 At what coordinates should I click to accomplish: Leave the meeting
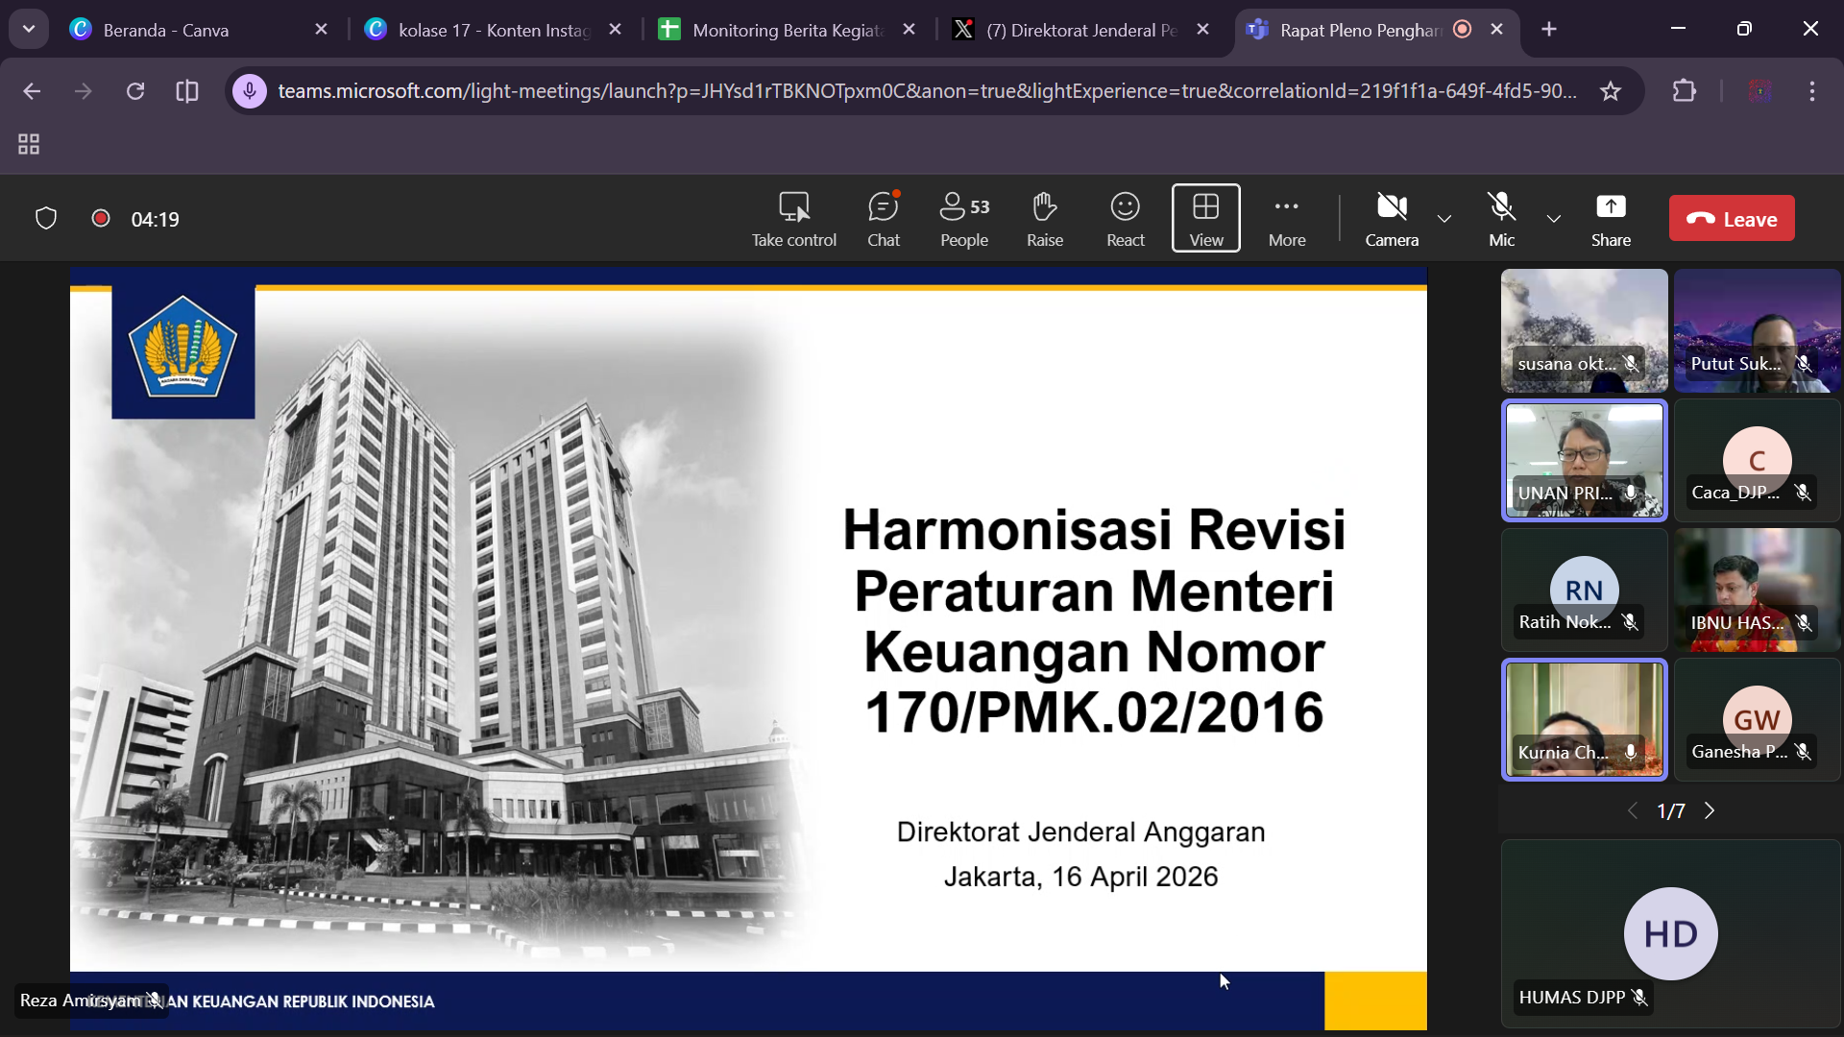point(1731,219)
